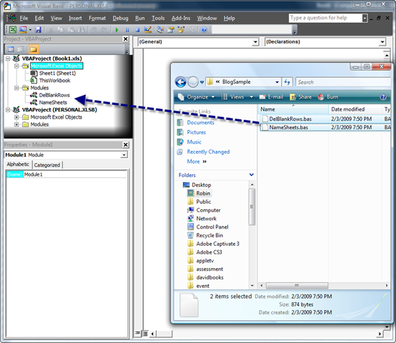Screen dimensions: 396x343
Task: Open the Declarations procedure dropdown
Action: click(x=382, y=42)
